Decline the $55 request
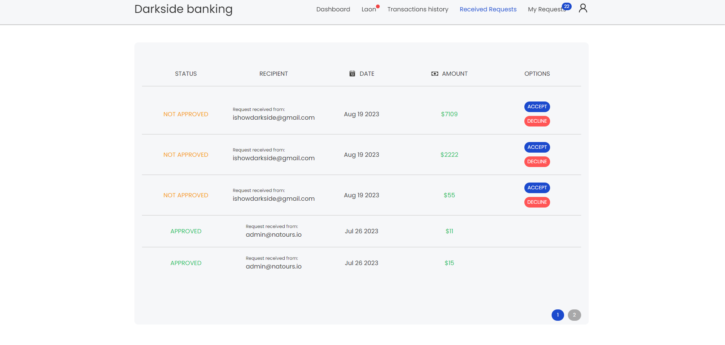The width and height of the screenshot is (725, 345). (537, 202)
